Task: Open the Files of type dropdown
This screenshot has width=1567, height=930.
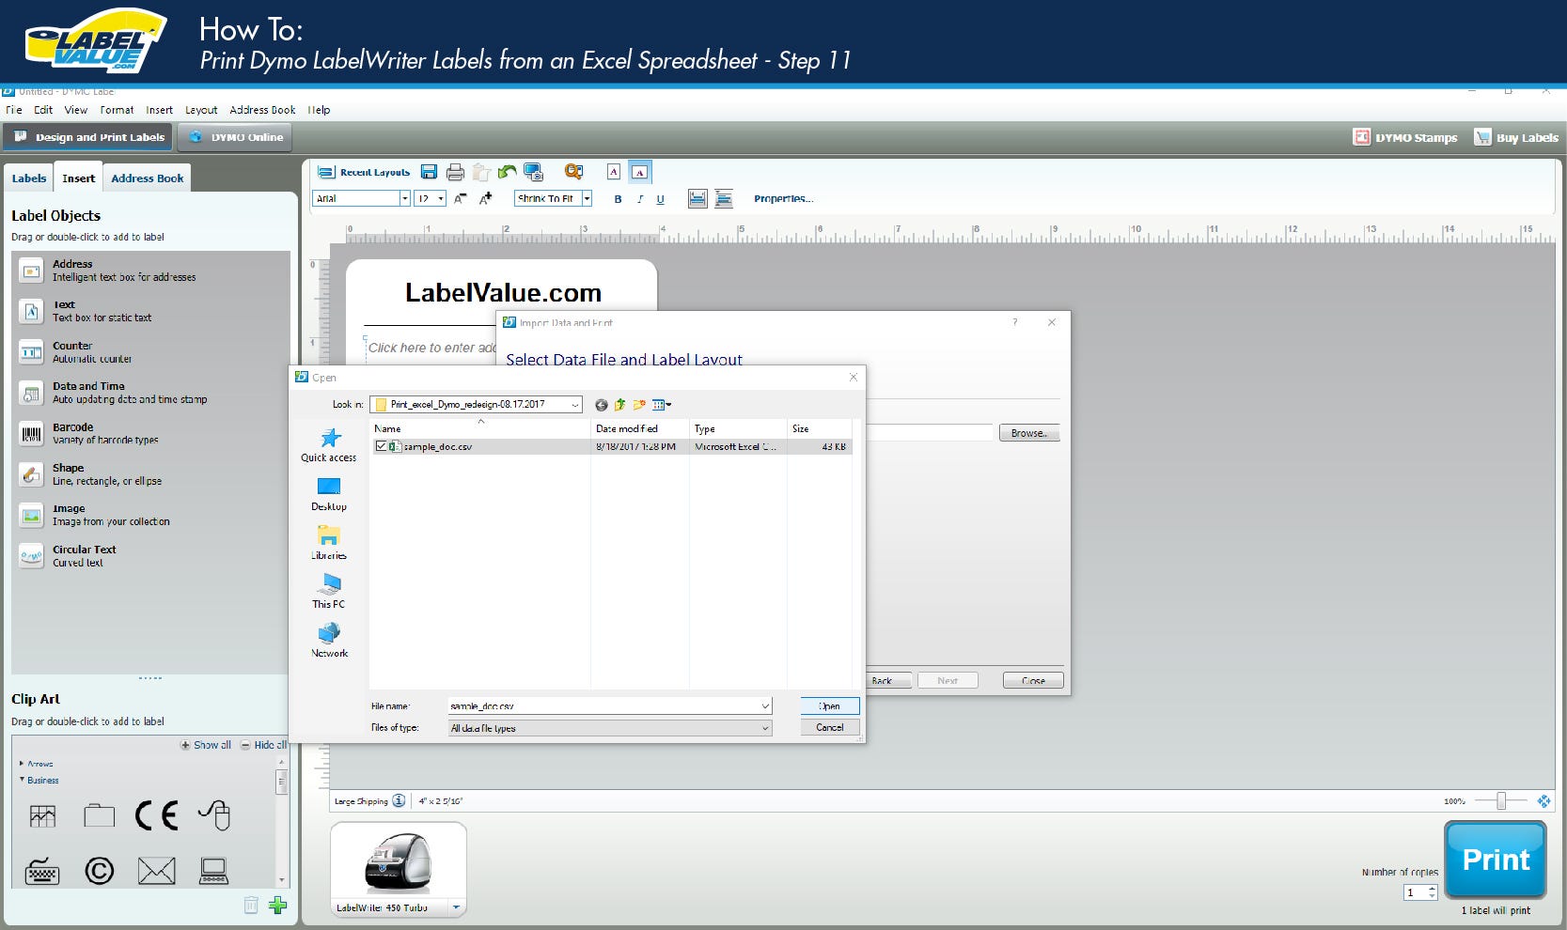Action: [x=765, y=728]
